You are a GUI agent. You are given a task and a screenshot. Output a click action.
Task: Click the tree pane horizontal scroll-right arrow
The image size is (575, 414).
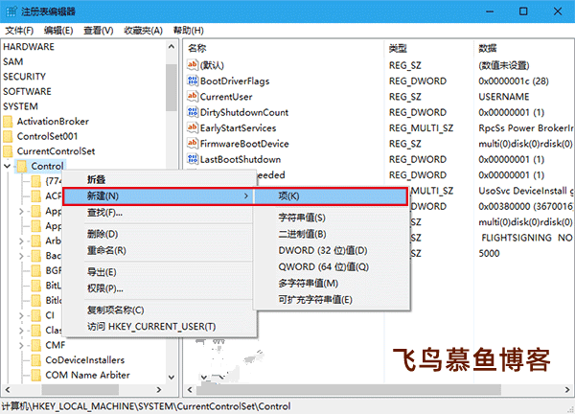pyautogui.click(x=159, y=390)
